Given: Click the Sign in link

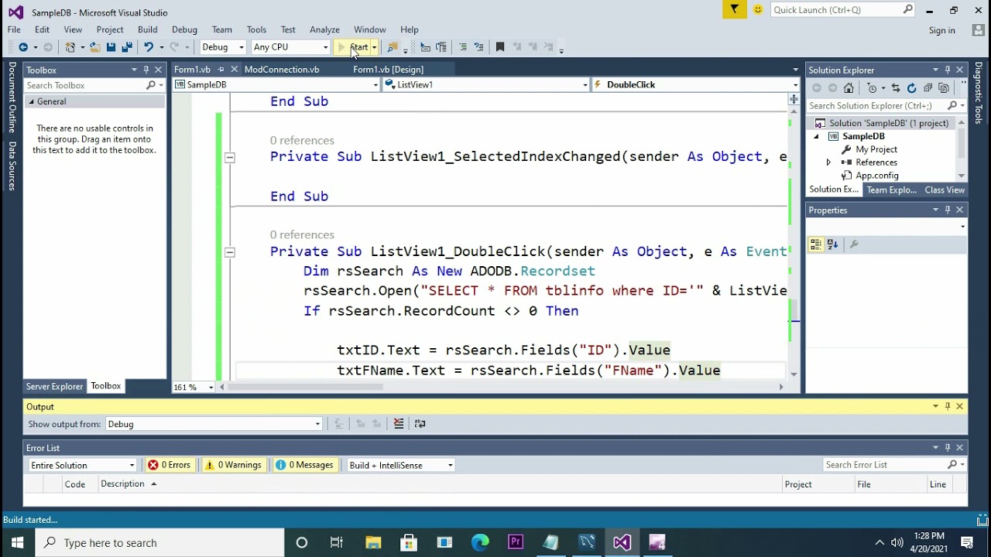Looking at the screenshot, I should (941, 30).
